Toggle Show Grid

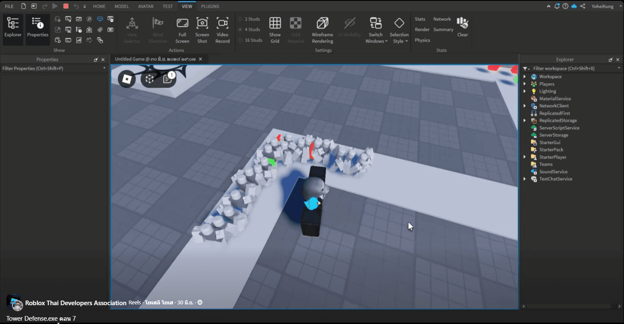(x=275, y=30)
